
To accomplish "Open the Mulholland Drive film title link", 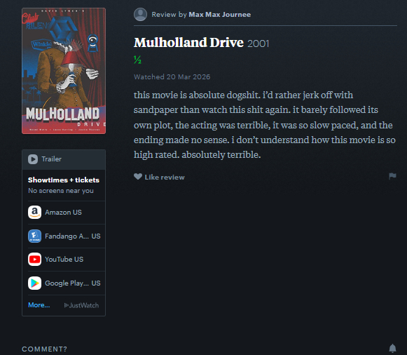I will (188, 43).
